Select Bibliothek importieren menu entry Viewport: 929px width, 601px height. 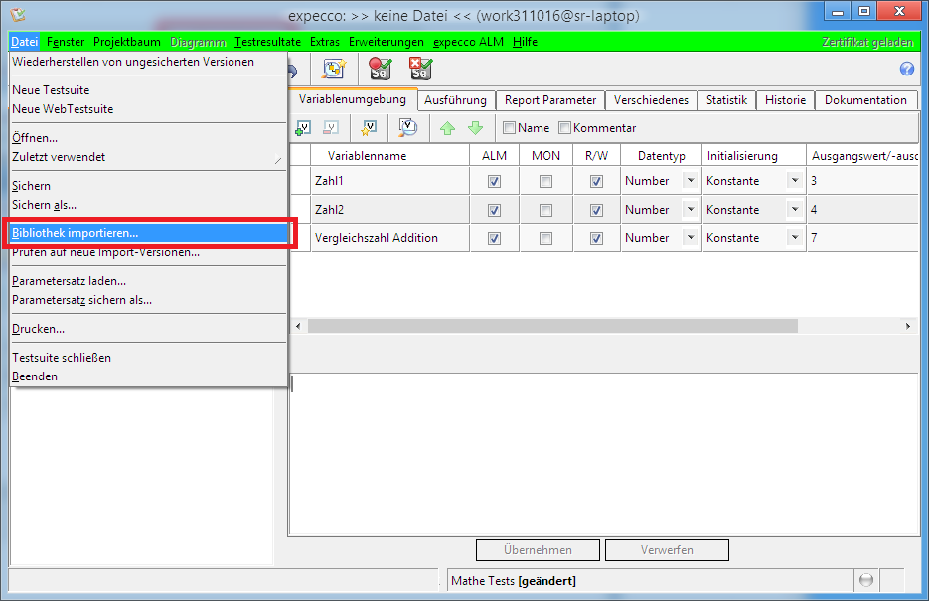147,233
